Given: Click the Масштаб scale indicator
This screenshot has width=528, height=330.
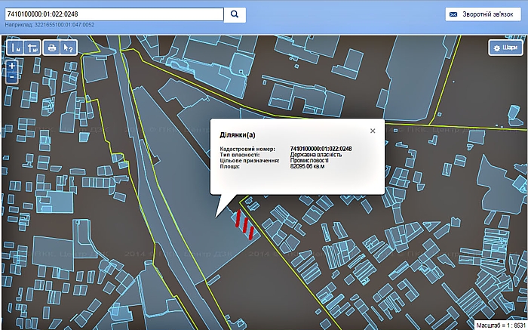Looking at the screenshot, I should point(500,325).
